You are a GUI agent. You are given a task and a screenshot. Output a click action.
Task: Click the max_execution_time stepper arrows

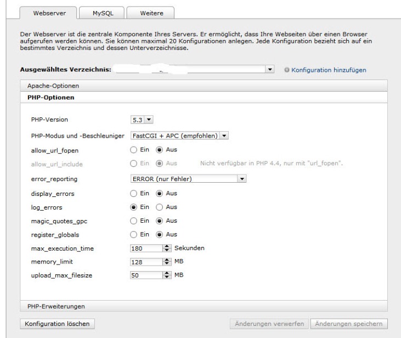(167, 248)
